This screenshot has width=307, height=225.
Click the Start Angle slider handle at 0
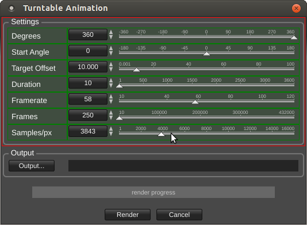click(206, 54)
